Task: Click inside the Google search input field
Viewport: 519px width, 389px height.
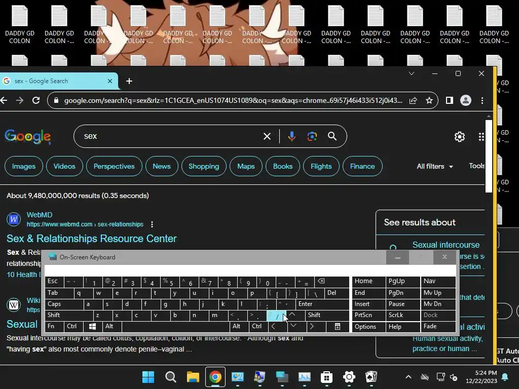Action: [x=172, y=136]
